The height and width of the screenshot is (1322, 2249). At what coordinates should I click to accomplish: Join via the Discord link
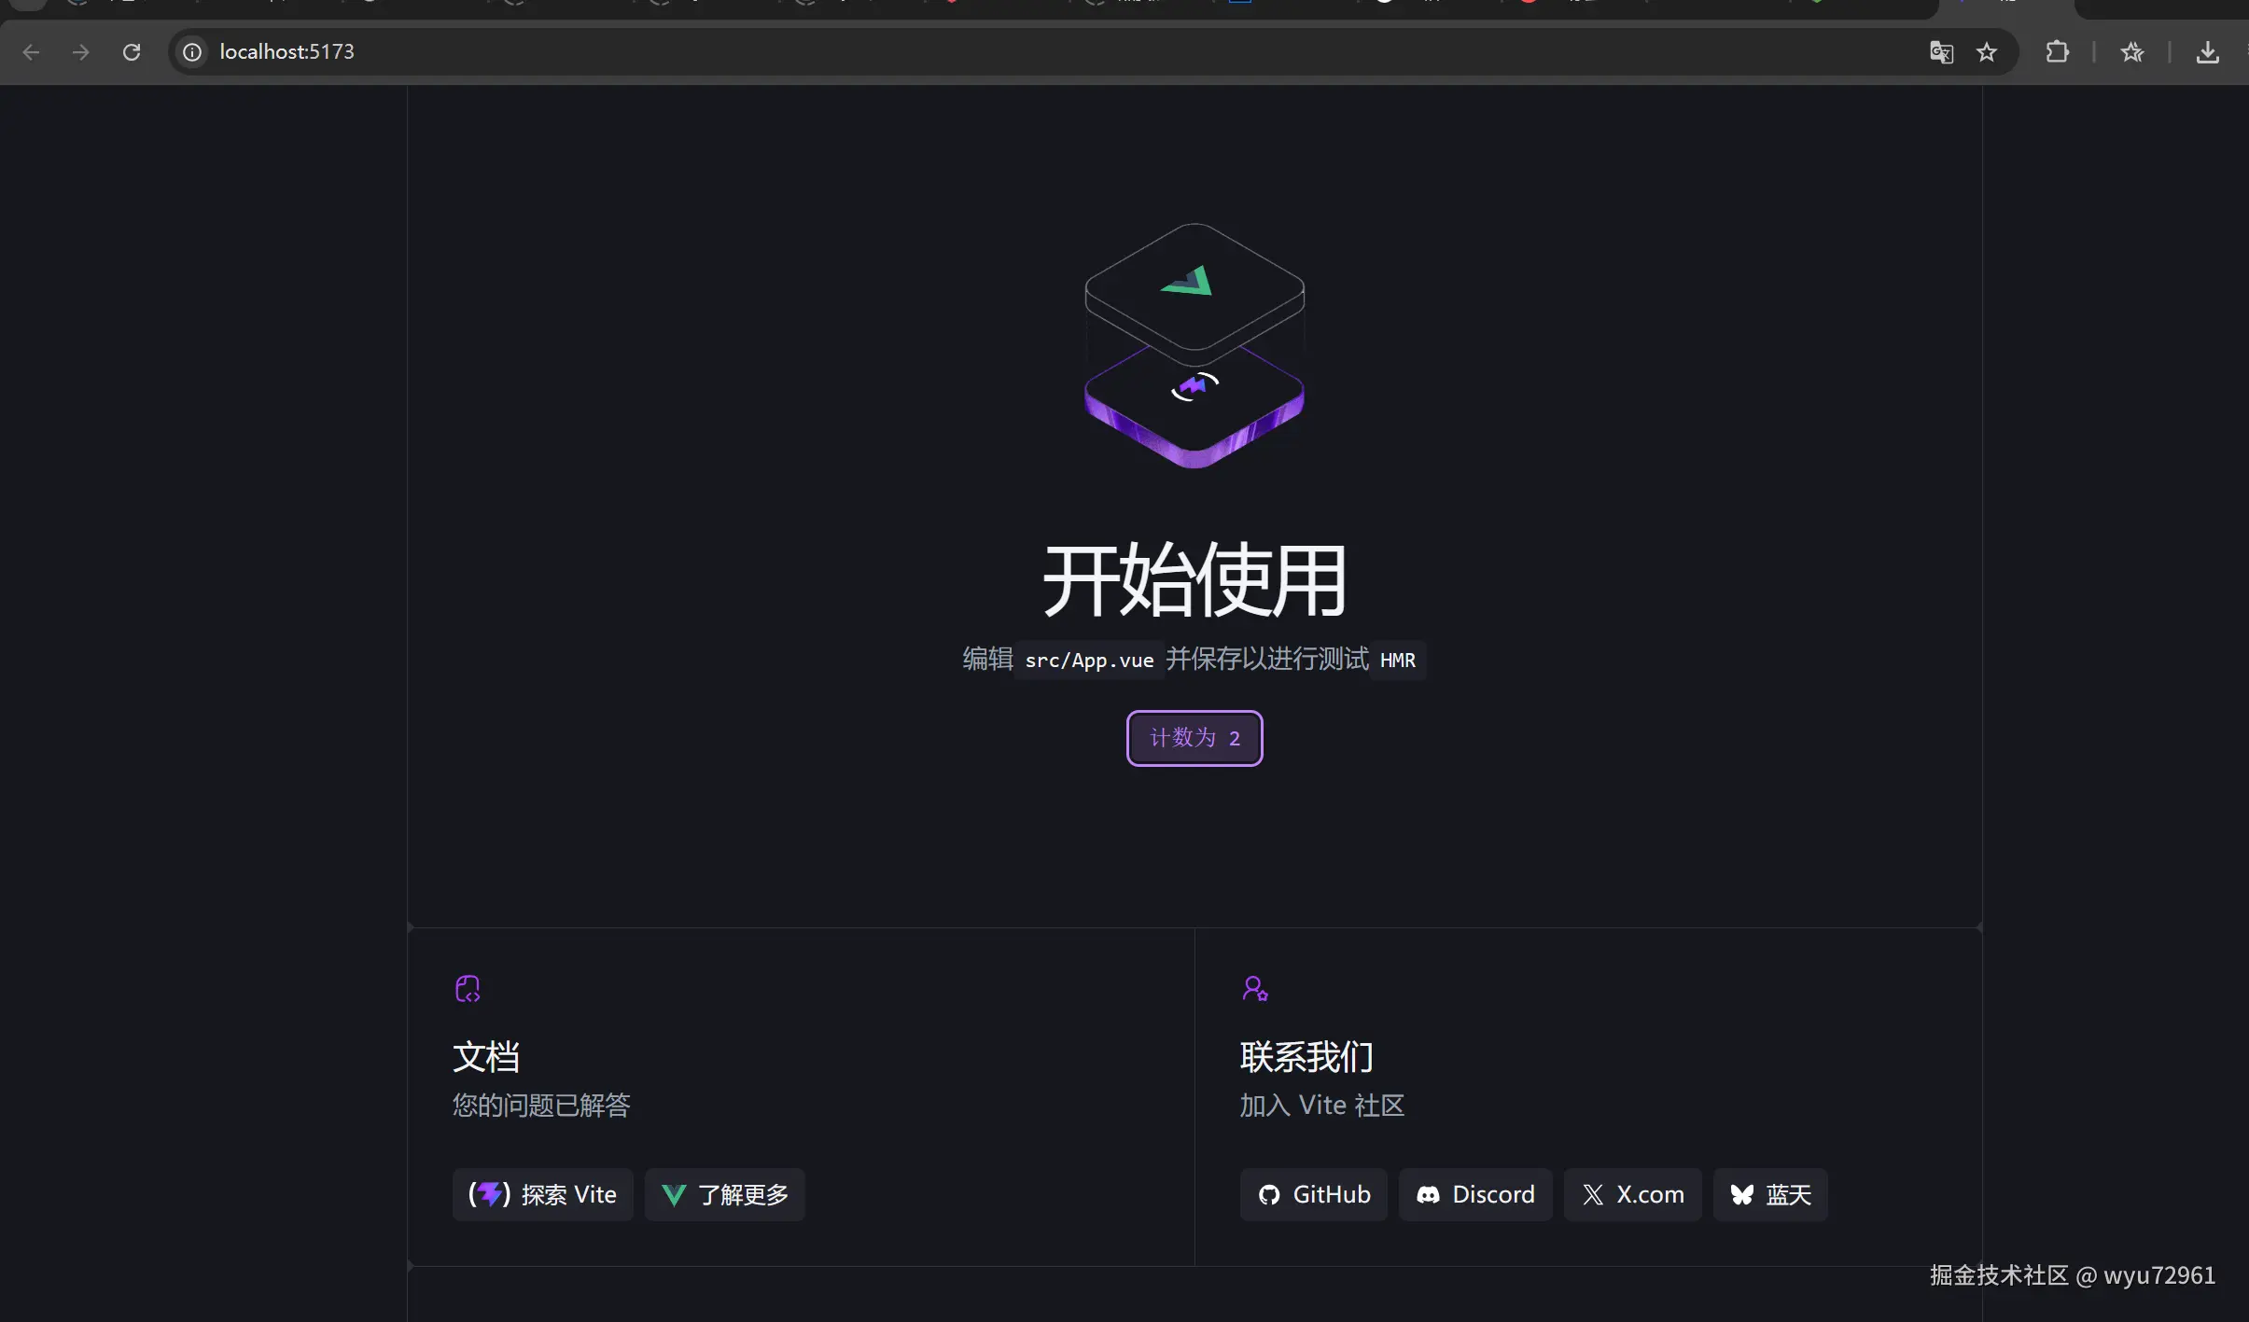tap(1475, 1194)
